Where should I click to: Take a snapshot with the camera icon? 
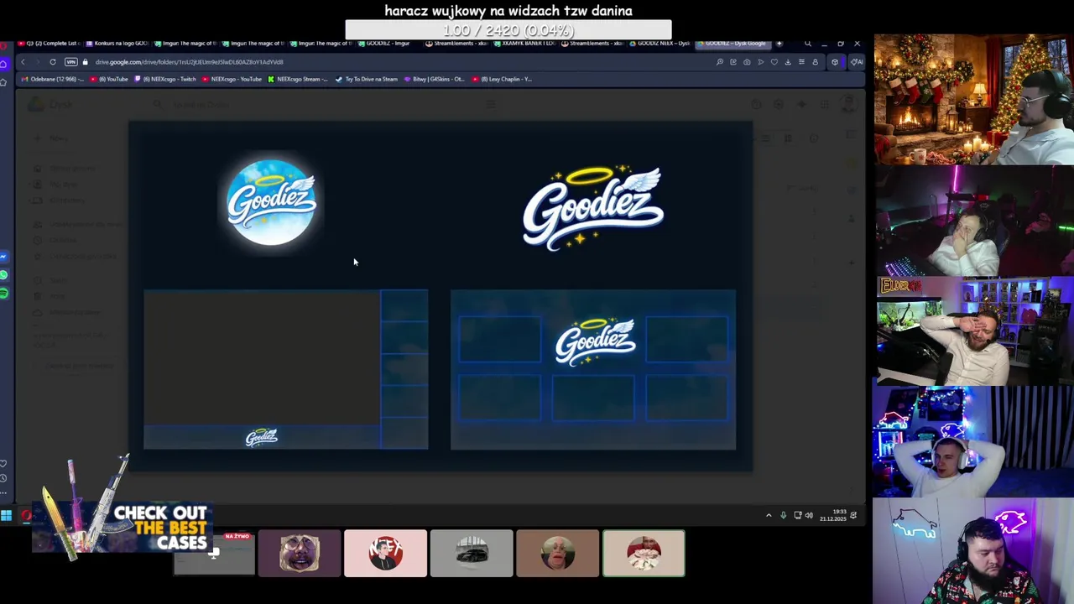[747, 62]
